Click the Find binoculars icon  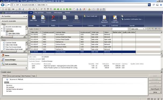[x=34, y=9]
